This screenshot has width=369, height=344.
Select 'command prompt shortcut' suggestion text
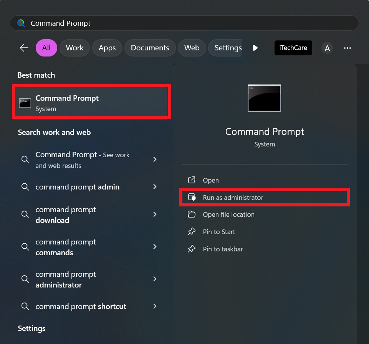[x=81, y=306]
